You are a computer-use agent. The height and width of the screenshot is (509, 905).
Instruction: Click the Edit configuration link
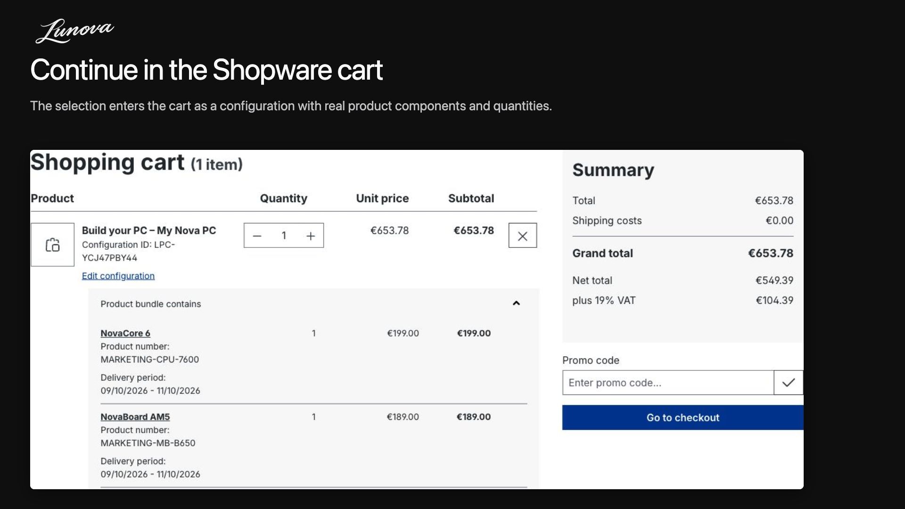tap(118, 276)
